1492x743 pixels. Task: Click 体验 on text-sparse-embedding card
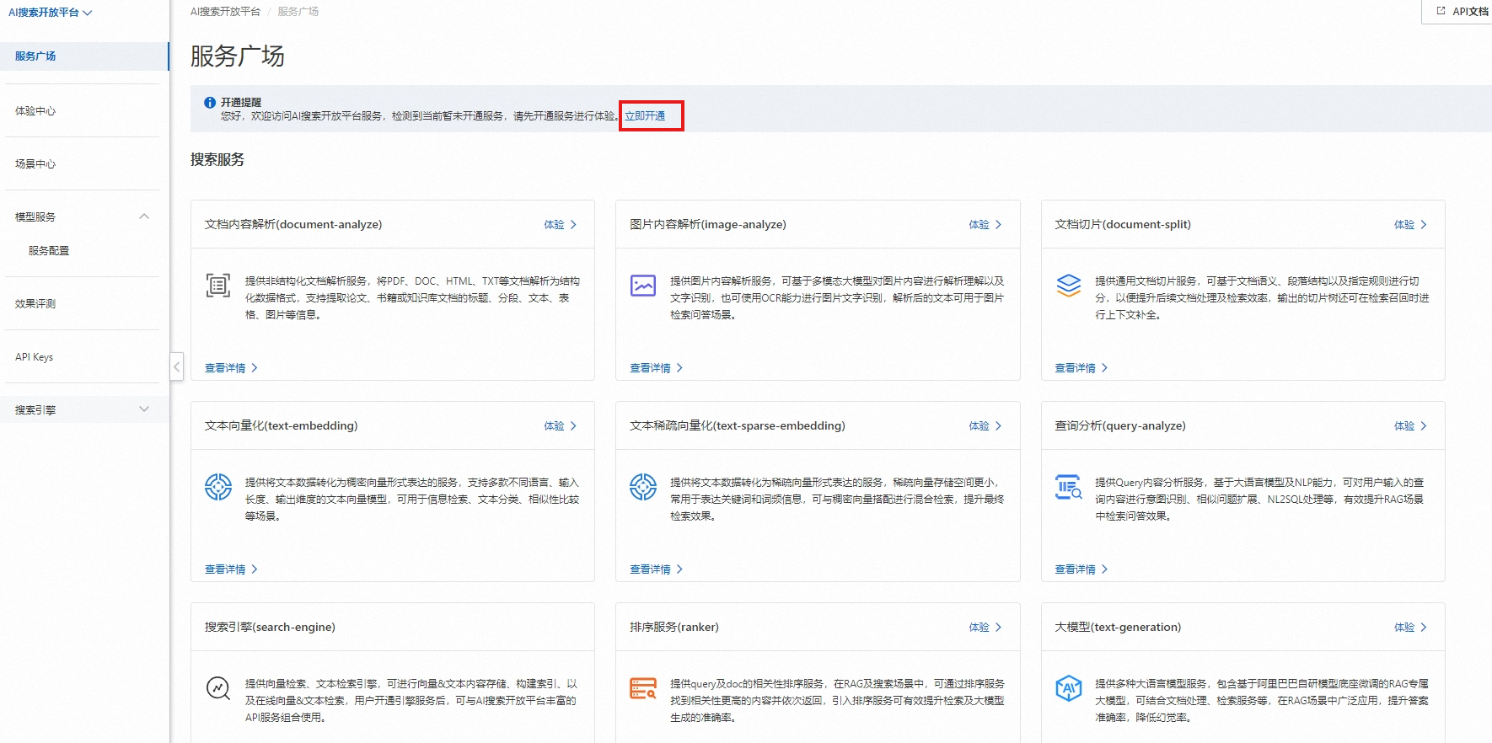[x=985, y=426]
